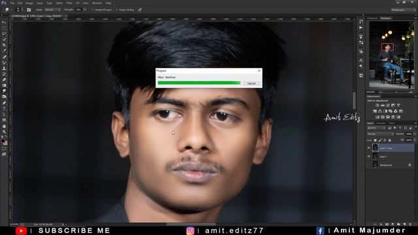Screen dimensions: 418x235
Task: Select the Lasso tool
Action: [4, 33]
